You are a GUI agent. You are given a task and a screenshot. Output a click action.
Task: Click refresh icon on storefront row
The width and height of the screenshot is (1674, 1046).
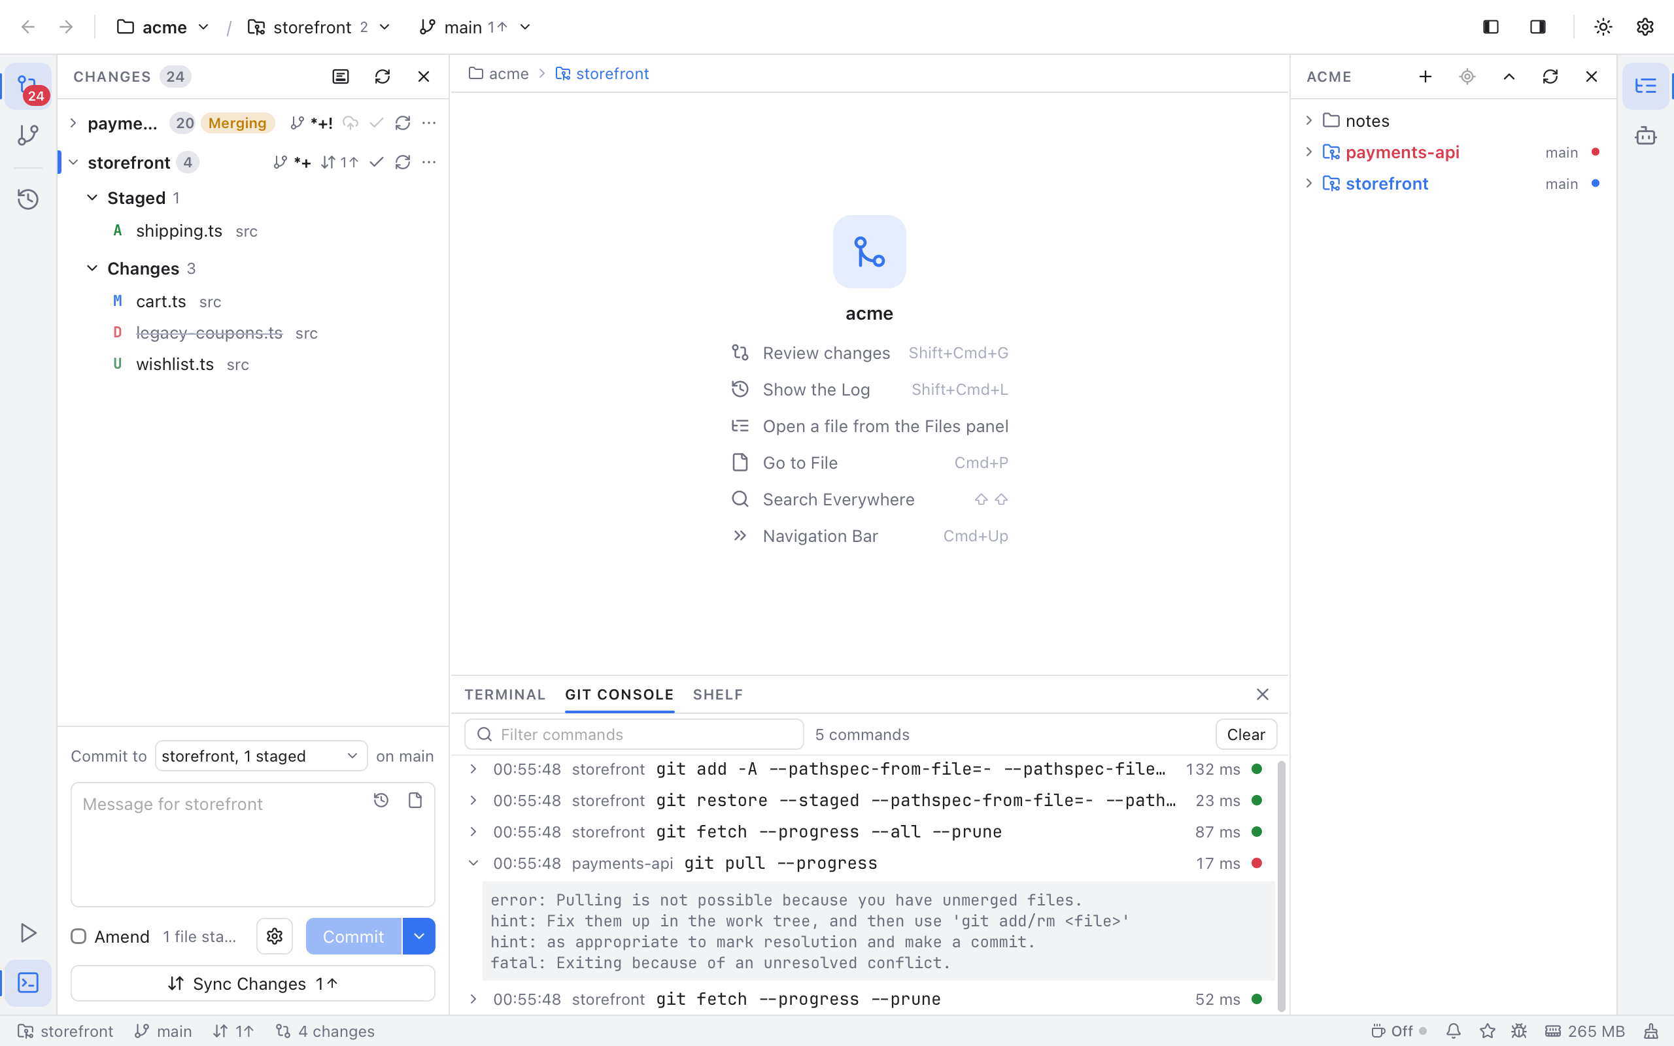[x=403, y=163]
